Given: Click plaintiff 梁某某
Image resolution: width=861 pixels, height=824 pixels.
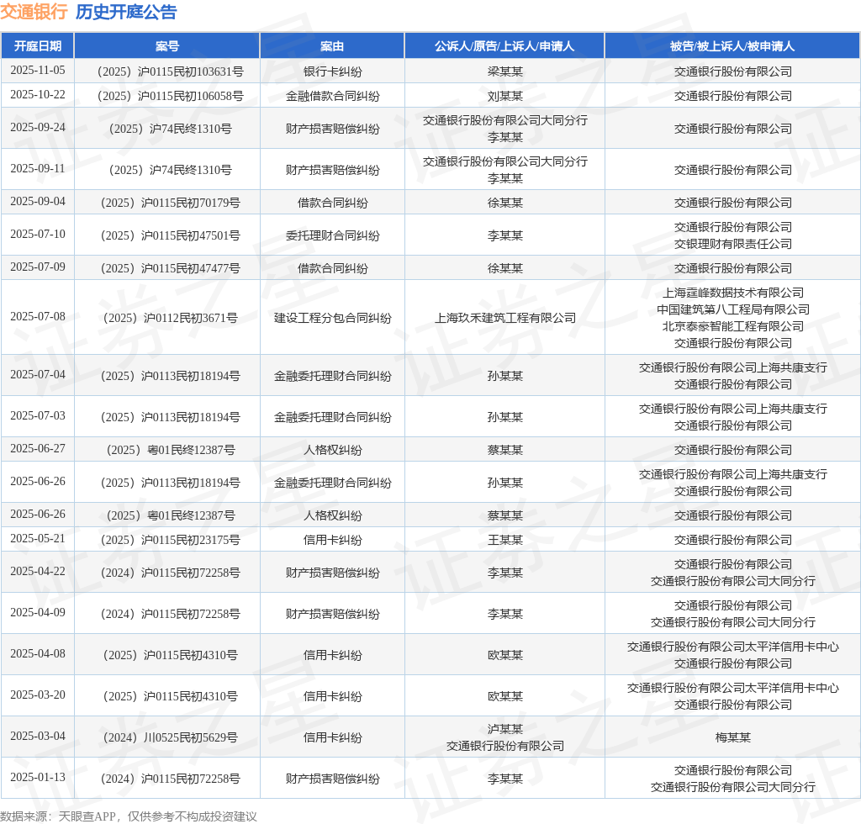Looking at the screenshot, I should click(x=504, y=71).
